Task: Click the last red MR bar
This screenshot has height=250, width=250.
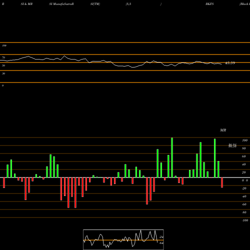Action: pos(222,182)
